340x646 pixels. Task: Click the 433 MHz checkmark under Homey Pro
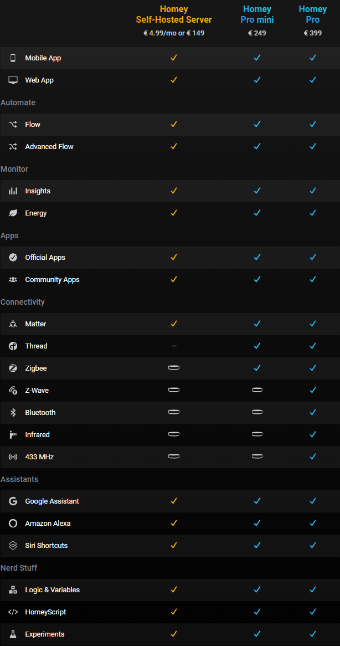(x=313, y=457)
